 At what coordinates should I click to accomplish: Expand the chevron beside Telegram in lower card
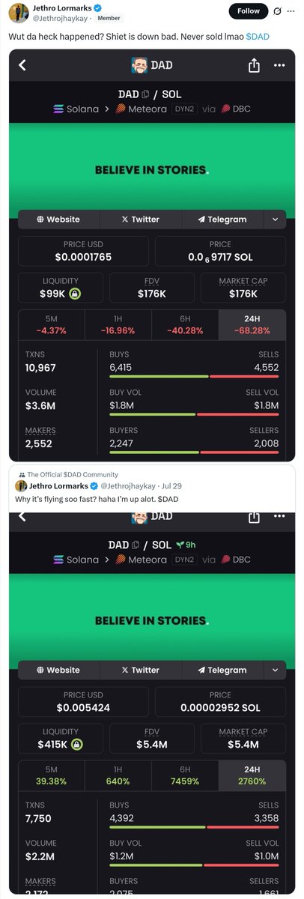click(275, 670)
